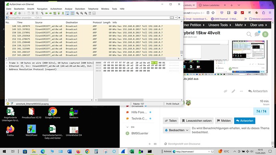Image resolution: width=276 pixels, height=155 pixels.
Task: Open Technik-C... sidebar channel
Action: (x=139, y=119)
